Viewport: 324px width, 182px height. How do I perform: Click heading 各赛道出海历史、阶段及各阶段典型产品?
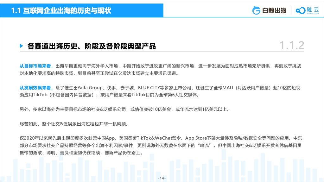(x=92, y=46)
